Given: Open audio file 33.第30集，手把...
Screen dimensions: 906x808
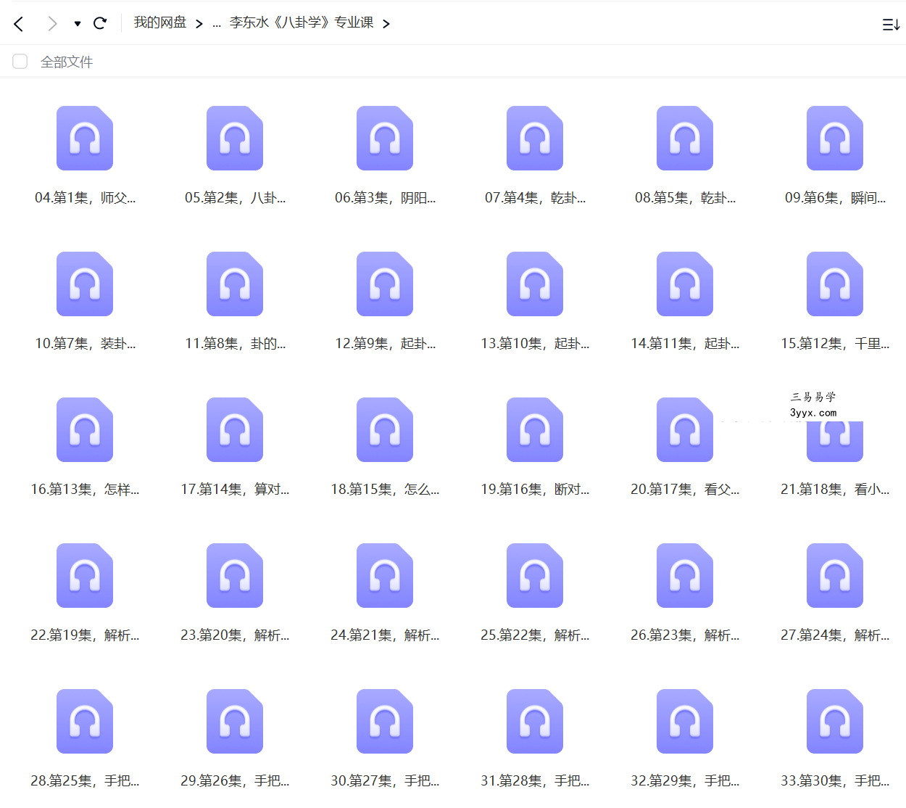Looking at the screenshot, I should [x=835, y=722].
